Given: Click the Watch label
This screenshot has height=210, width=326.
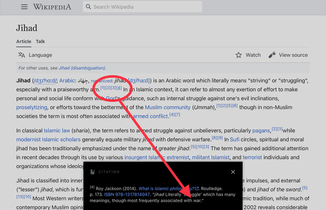Looking at the screenshot, I should [x=253, y=55].
